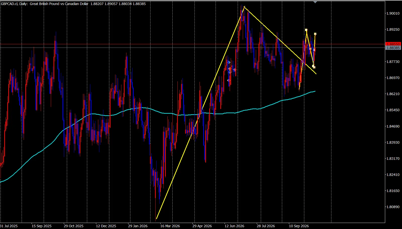Click the 28 Jul 2026 date label

(x=266, y=226)
